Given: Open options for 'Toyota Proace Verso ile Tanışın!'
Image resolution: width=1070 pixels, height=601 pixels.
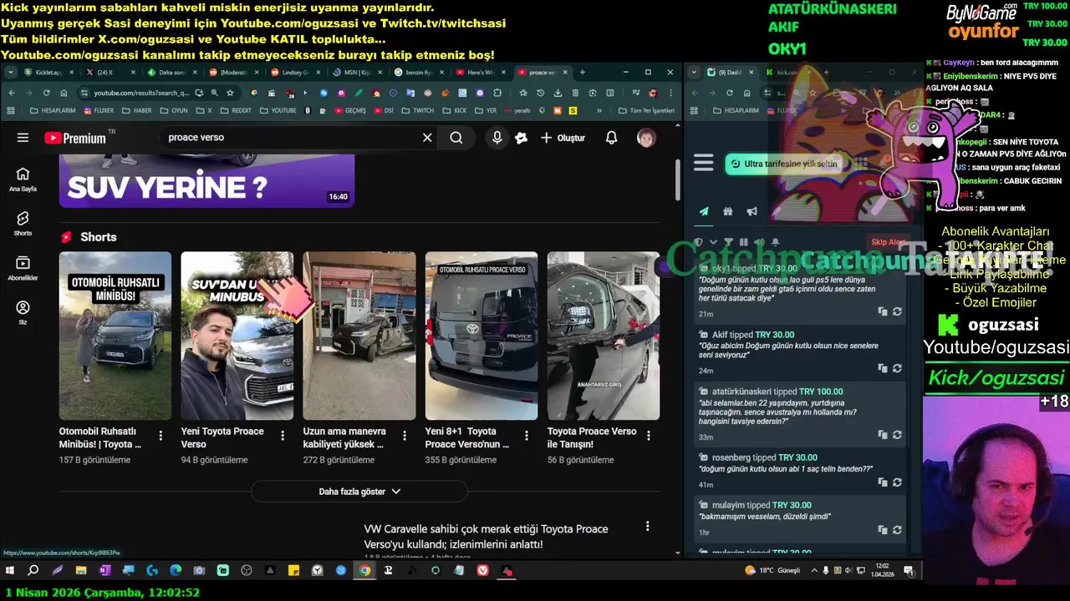Looking at the screenshot, I should [x=649, y=436].
